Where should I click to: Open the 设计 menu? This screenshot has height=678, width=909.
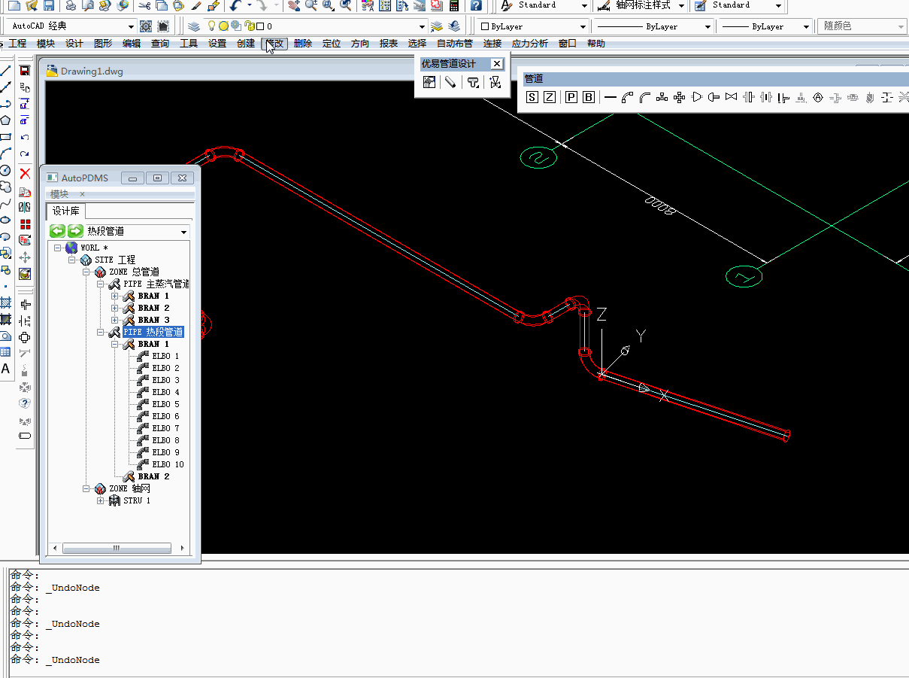pos(74,44)
